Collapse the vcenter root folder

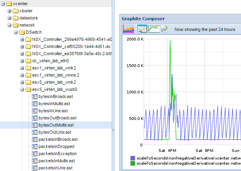coord(3,4)
